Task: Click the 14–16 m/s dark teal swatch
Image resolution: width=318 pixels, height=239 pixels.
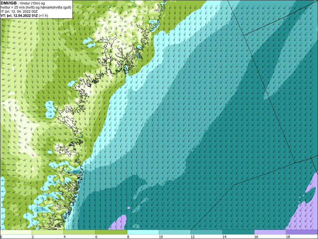Action: (238, 232)
